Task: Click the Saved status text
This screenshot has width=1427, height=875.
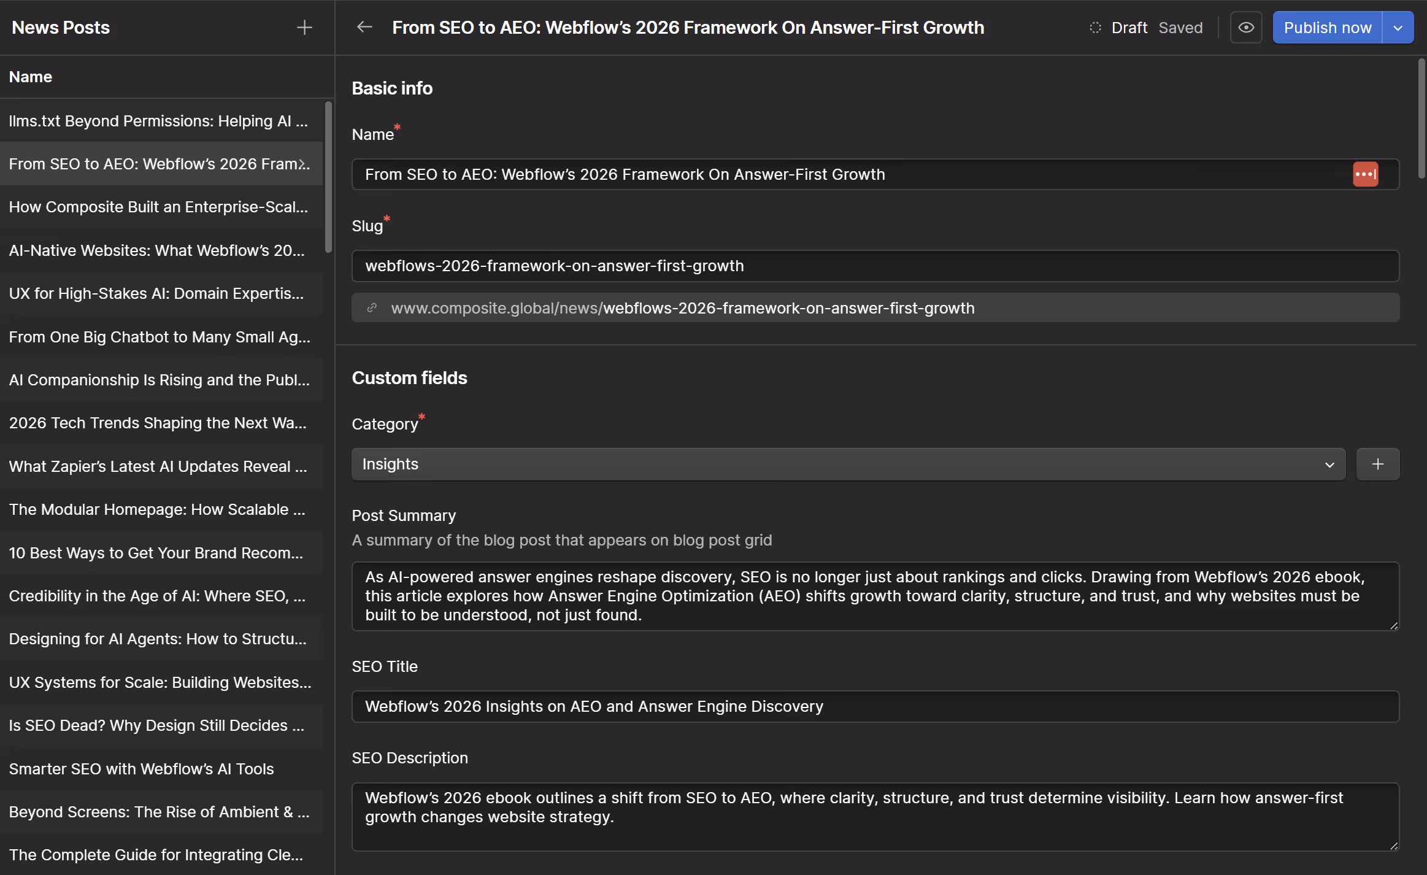Action: (1180, 28)
